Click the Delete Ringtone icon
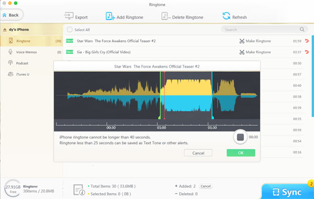314x199 pixels. 165,16
